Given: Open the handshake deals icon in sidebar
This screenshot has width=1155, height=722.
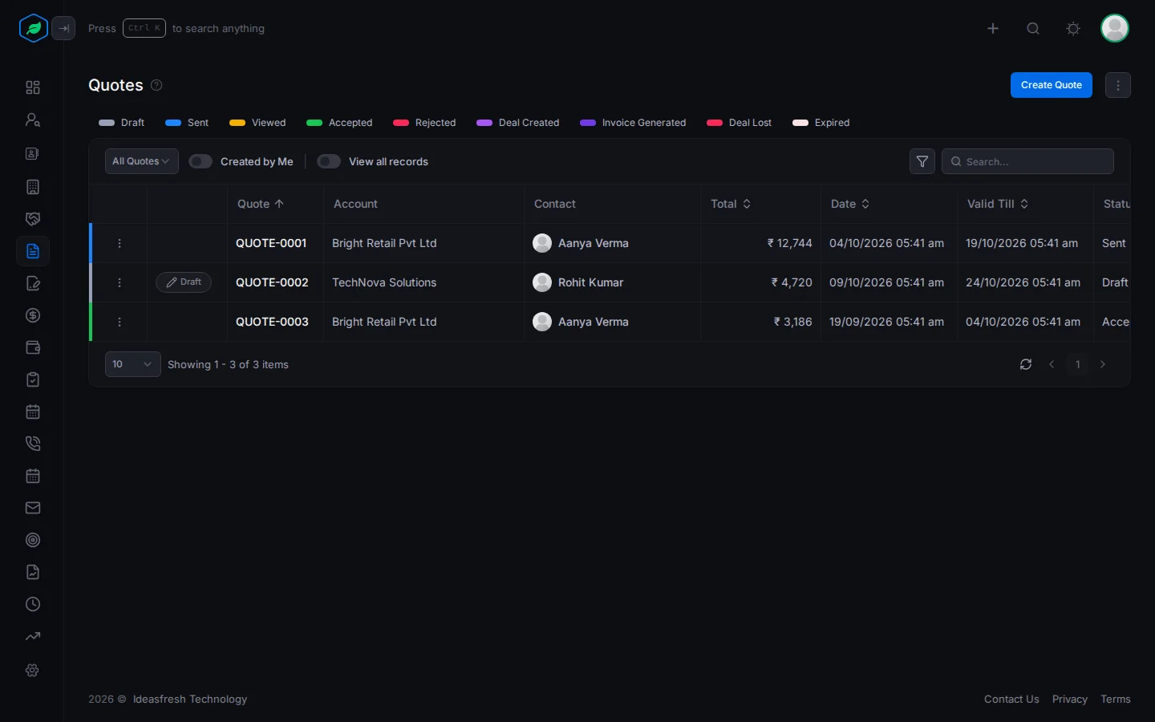Looking at the screenshot, I should [33, 219].
